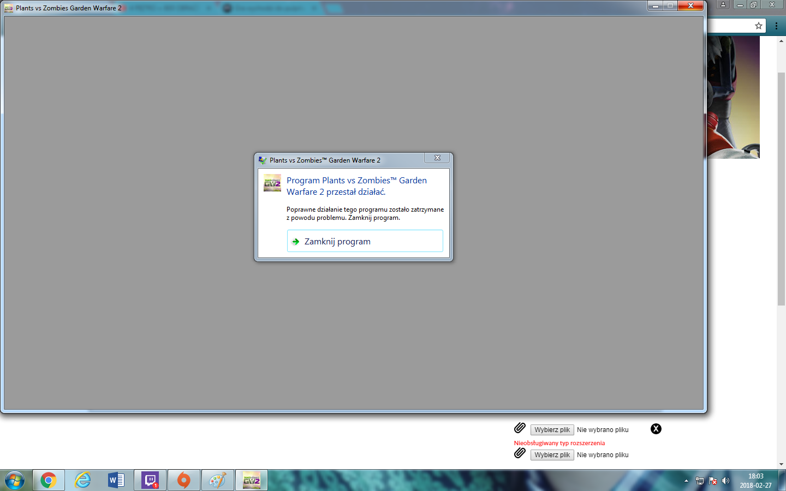786x491 pixels.
Task: Click the browser scrollbar down arrow
Action: tap(781, 464)
